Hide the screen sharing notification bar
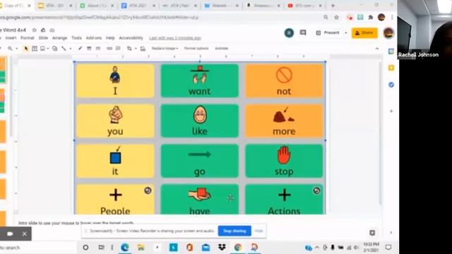This screenshot has height=254, width=452. 258,231
